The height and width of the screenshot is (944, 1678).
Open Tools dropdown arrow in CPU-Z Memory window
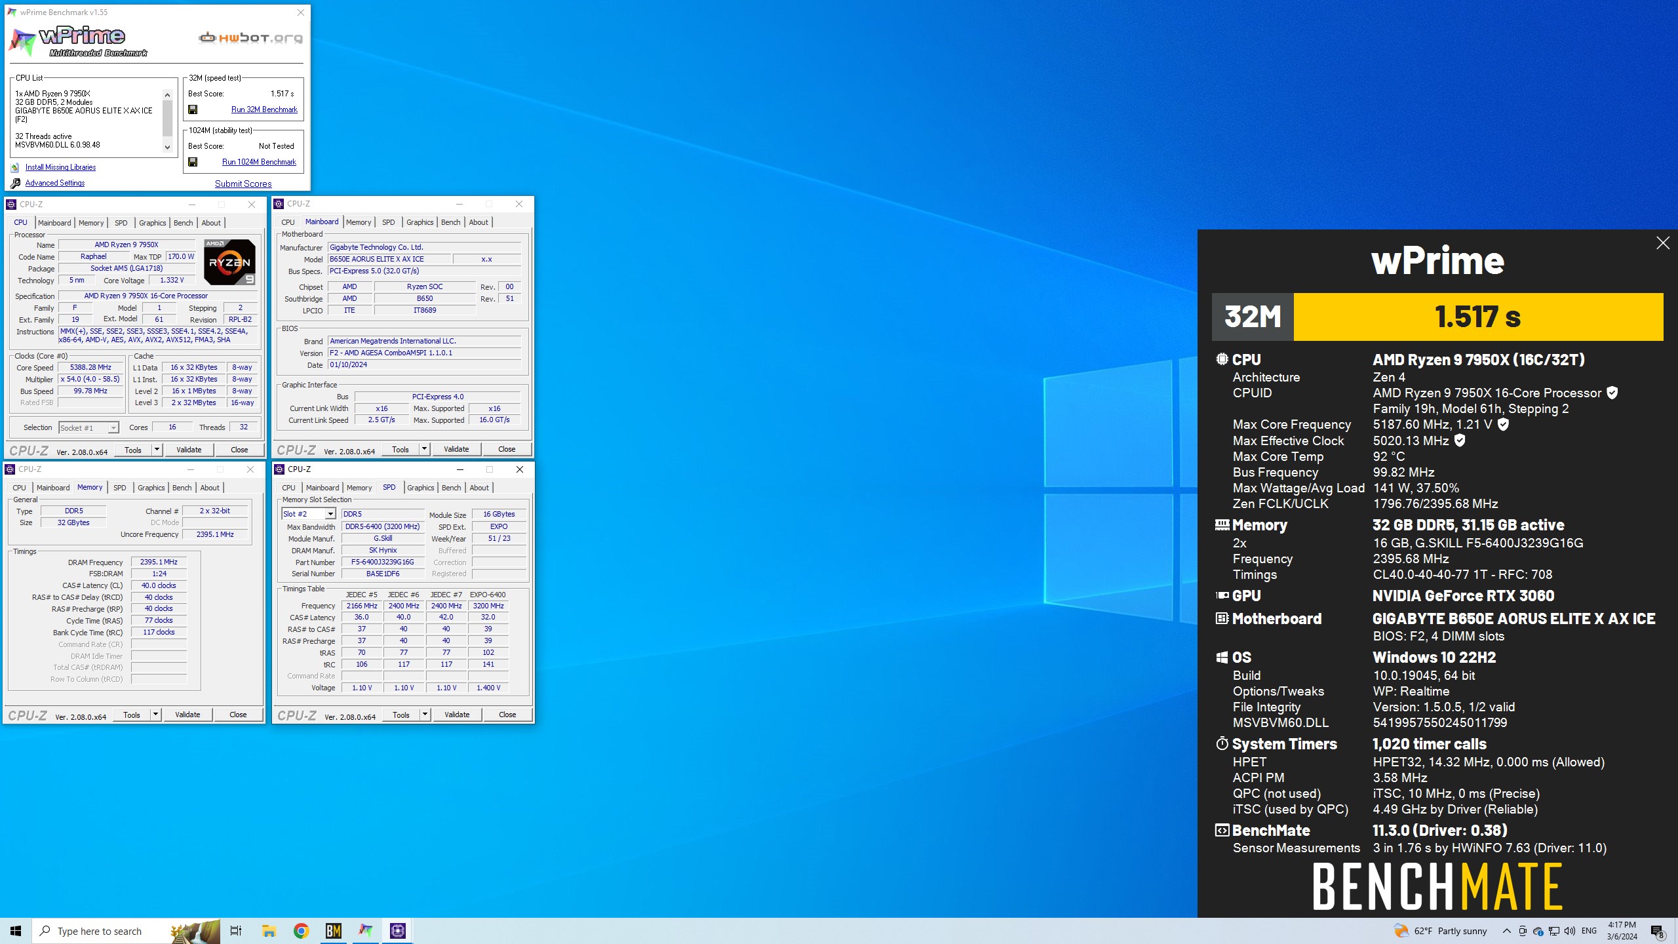click(x=155, y=715)
